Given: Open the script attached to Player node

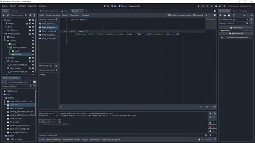Looking at the screenshot, I should 30,23.
